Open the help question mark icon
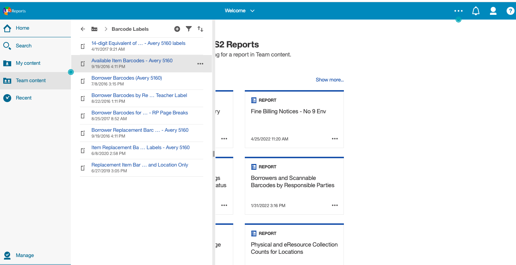Screen dimensions: 516x265 510,11
